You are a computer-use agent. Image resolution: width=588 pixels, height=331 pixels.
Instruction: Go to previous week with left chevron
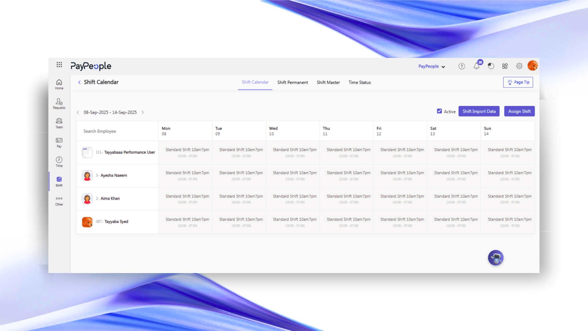(x=78, y=112)
